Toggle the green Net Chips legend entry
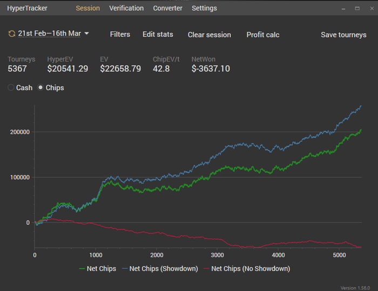The image size is (378, 291). pyautogui.click(x=97, y=268)
